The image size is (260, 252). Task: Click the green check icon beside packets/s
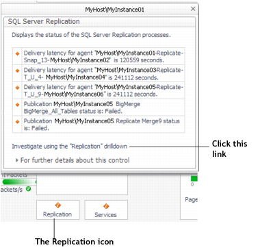pyautogui.click(x=29, y=189)
